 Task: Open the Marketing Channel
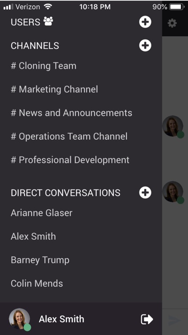54,89
